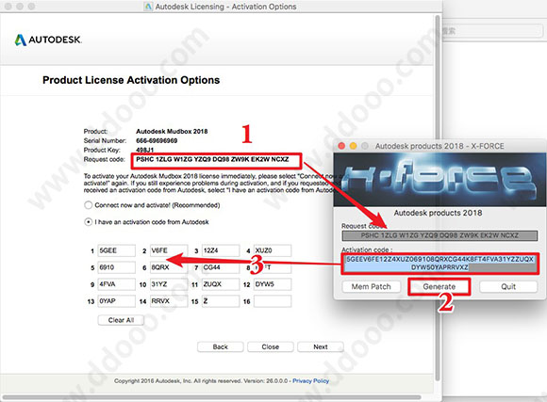The height and width of the screenshot is (402, 547).
Task: Click activation field 7 containing CG44
Action: (x=221, y=267)
